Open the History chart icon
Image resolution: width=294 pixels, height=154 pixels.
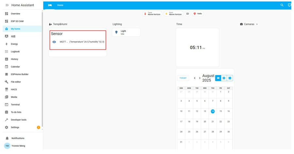click(x=7, y=59)
